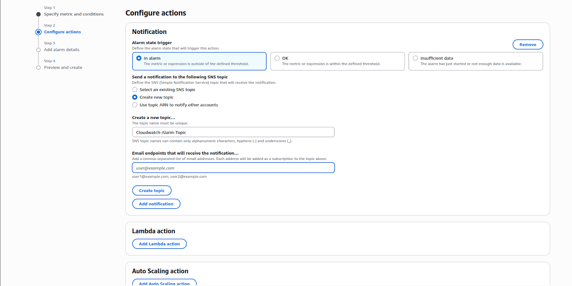
Task: Click the metric outside defined threshold description
Action: point(196,64)
